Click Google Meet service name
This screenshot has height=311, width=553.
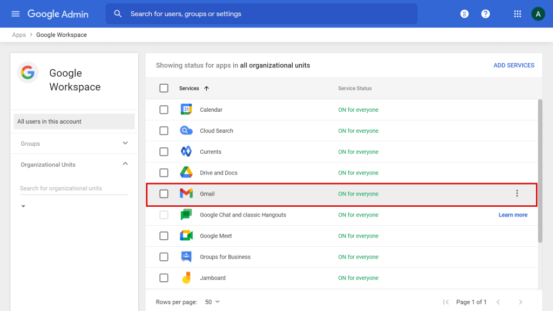point(216,236)
